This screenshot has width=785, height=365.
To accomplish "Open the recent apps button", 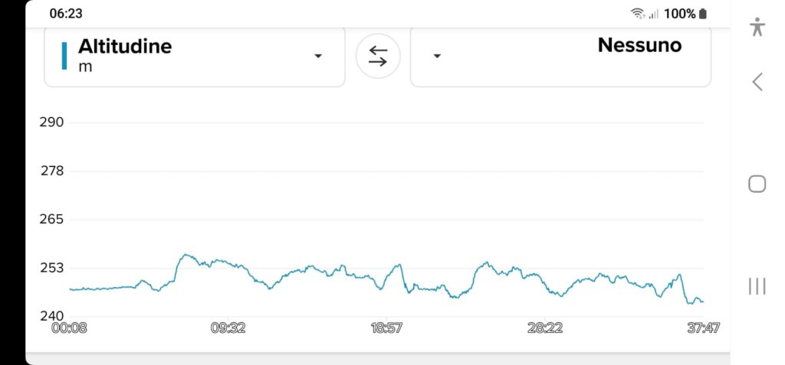I will (x=757, y=286).
